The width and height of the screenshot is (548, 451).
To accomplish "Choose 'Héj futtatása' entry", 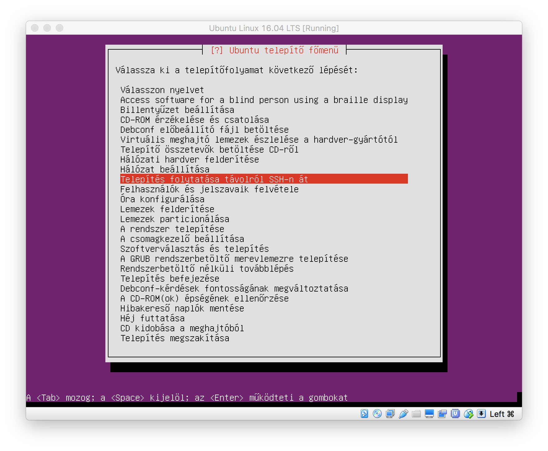I will pyautogui.click(x=152, y=318).
